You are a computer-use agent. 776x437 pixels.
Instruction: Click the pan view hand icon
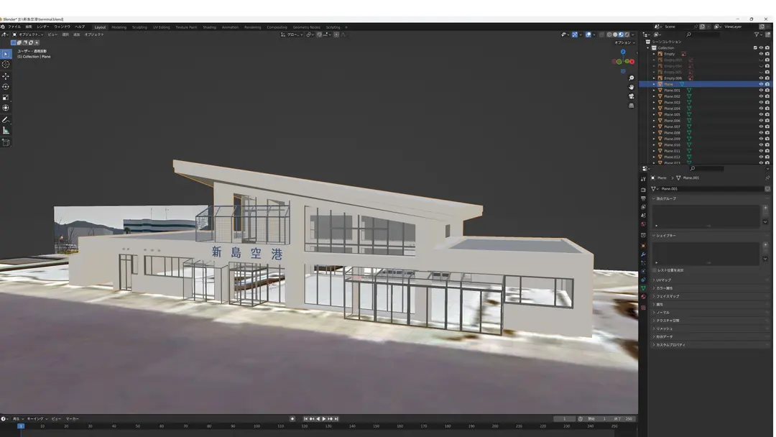tap(631, 87)
